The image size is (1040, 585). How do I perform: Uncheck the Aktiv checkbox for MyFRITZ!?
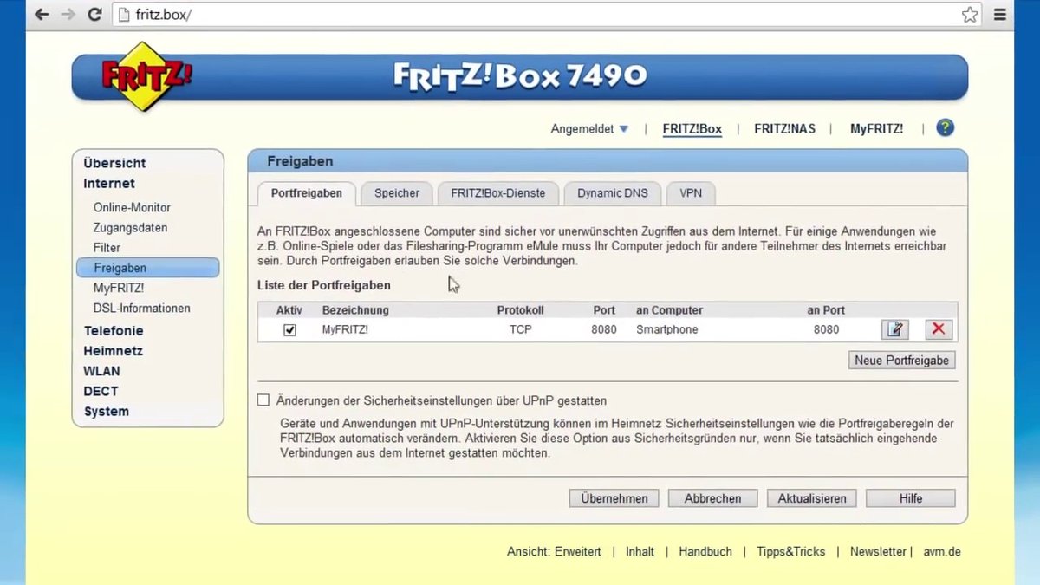tap(289, 329)
